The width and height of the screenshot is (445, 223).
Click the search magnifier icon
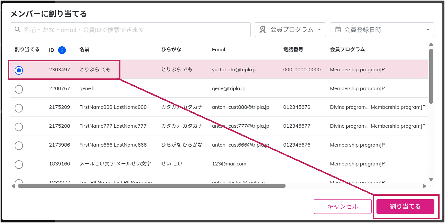[x=17, y=29]
